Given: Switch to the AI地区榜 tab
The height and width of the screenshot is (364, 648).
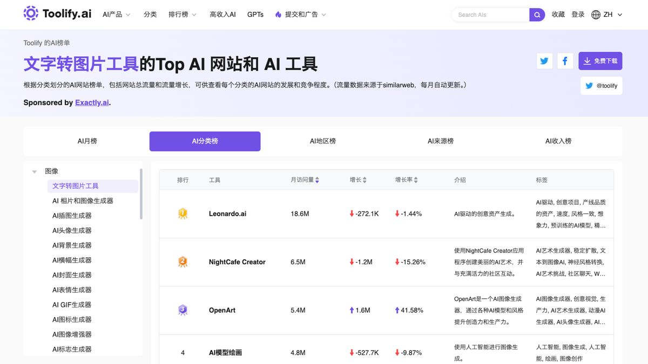Looking at the screenshot, I should [323, 141].
